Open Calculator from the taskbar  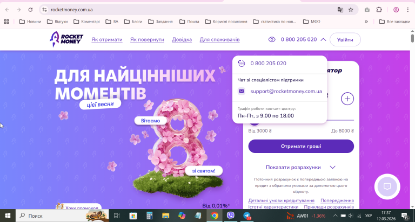point(150,216)
